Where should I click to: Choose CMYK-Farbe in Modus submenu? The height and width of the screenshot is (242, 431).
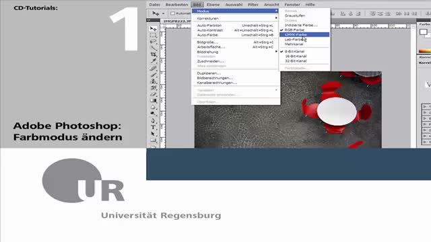pos(304,34)
